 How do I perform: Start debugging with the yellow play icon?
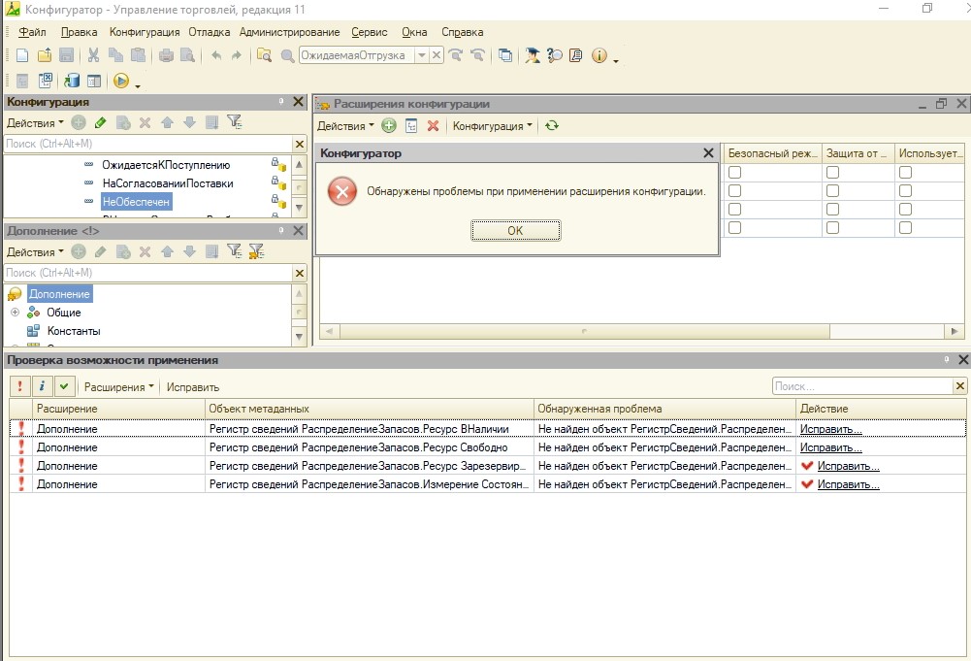(x=120, y=81)
